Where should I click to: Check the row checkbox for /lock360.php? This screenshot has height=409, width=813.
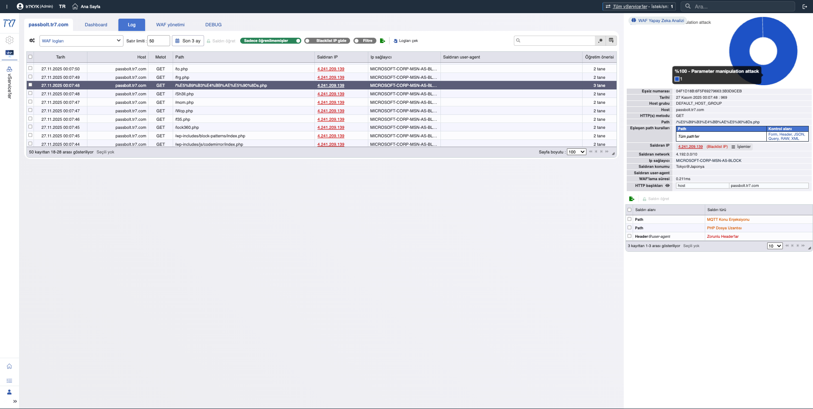click(30, 127)
